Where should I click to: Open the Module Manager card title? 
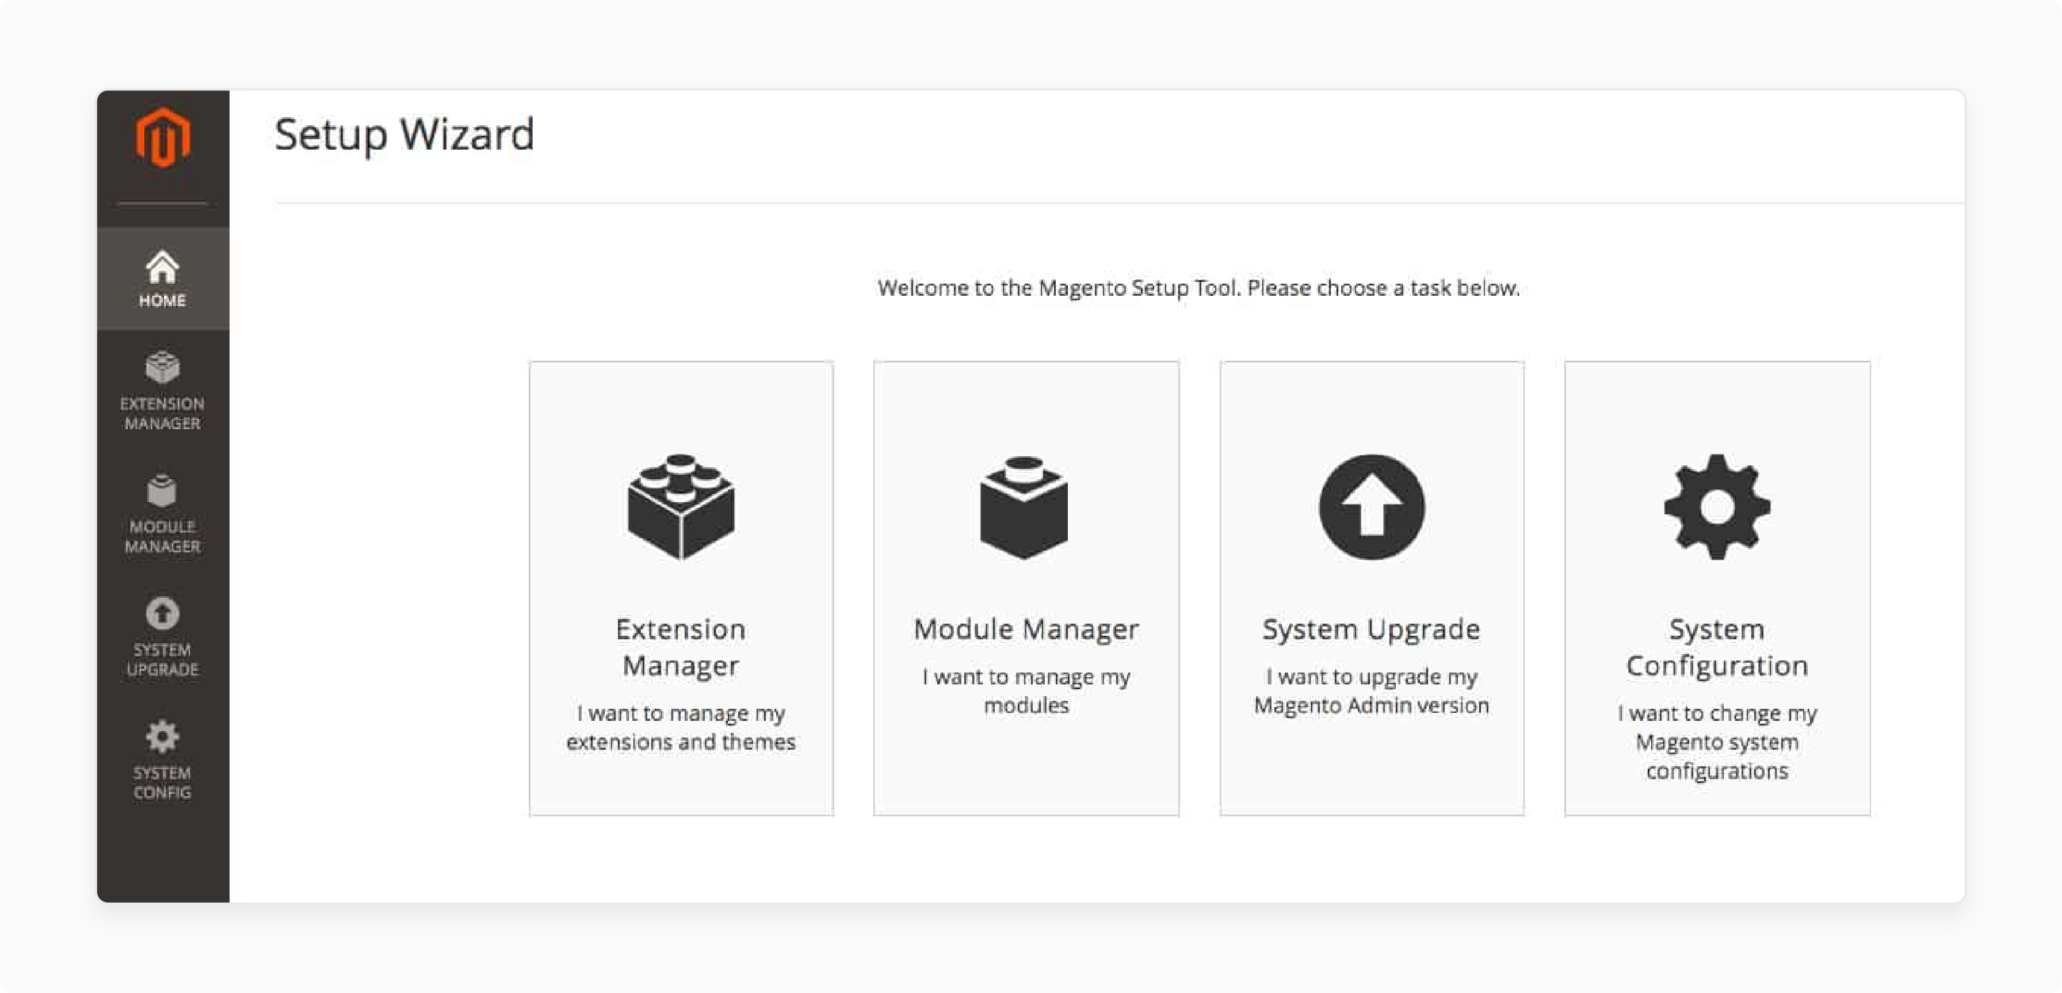(x=1026, y=630)
